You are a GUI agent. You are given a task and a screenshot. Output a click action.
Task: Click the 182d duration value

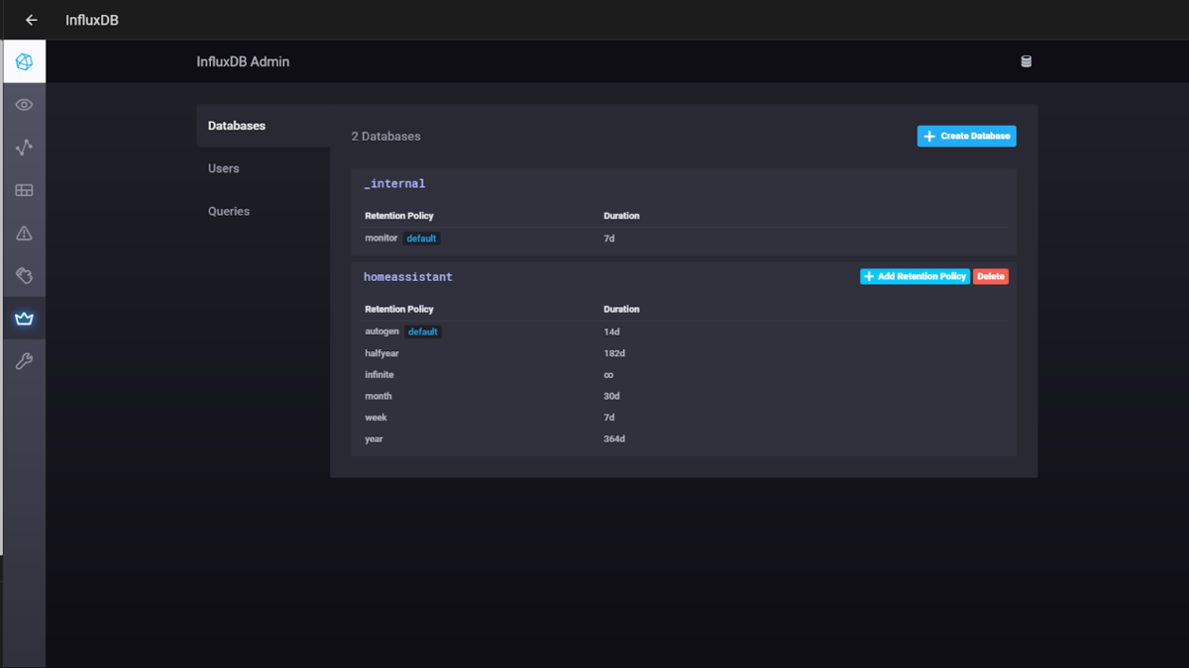(x=614, y=353)
